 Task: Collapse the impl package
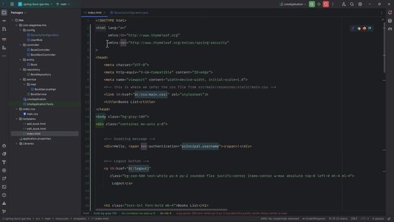click(x=25, y=84)
